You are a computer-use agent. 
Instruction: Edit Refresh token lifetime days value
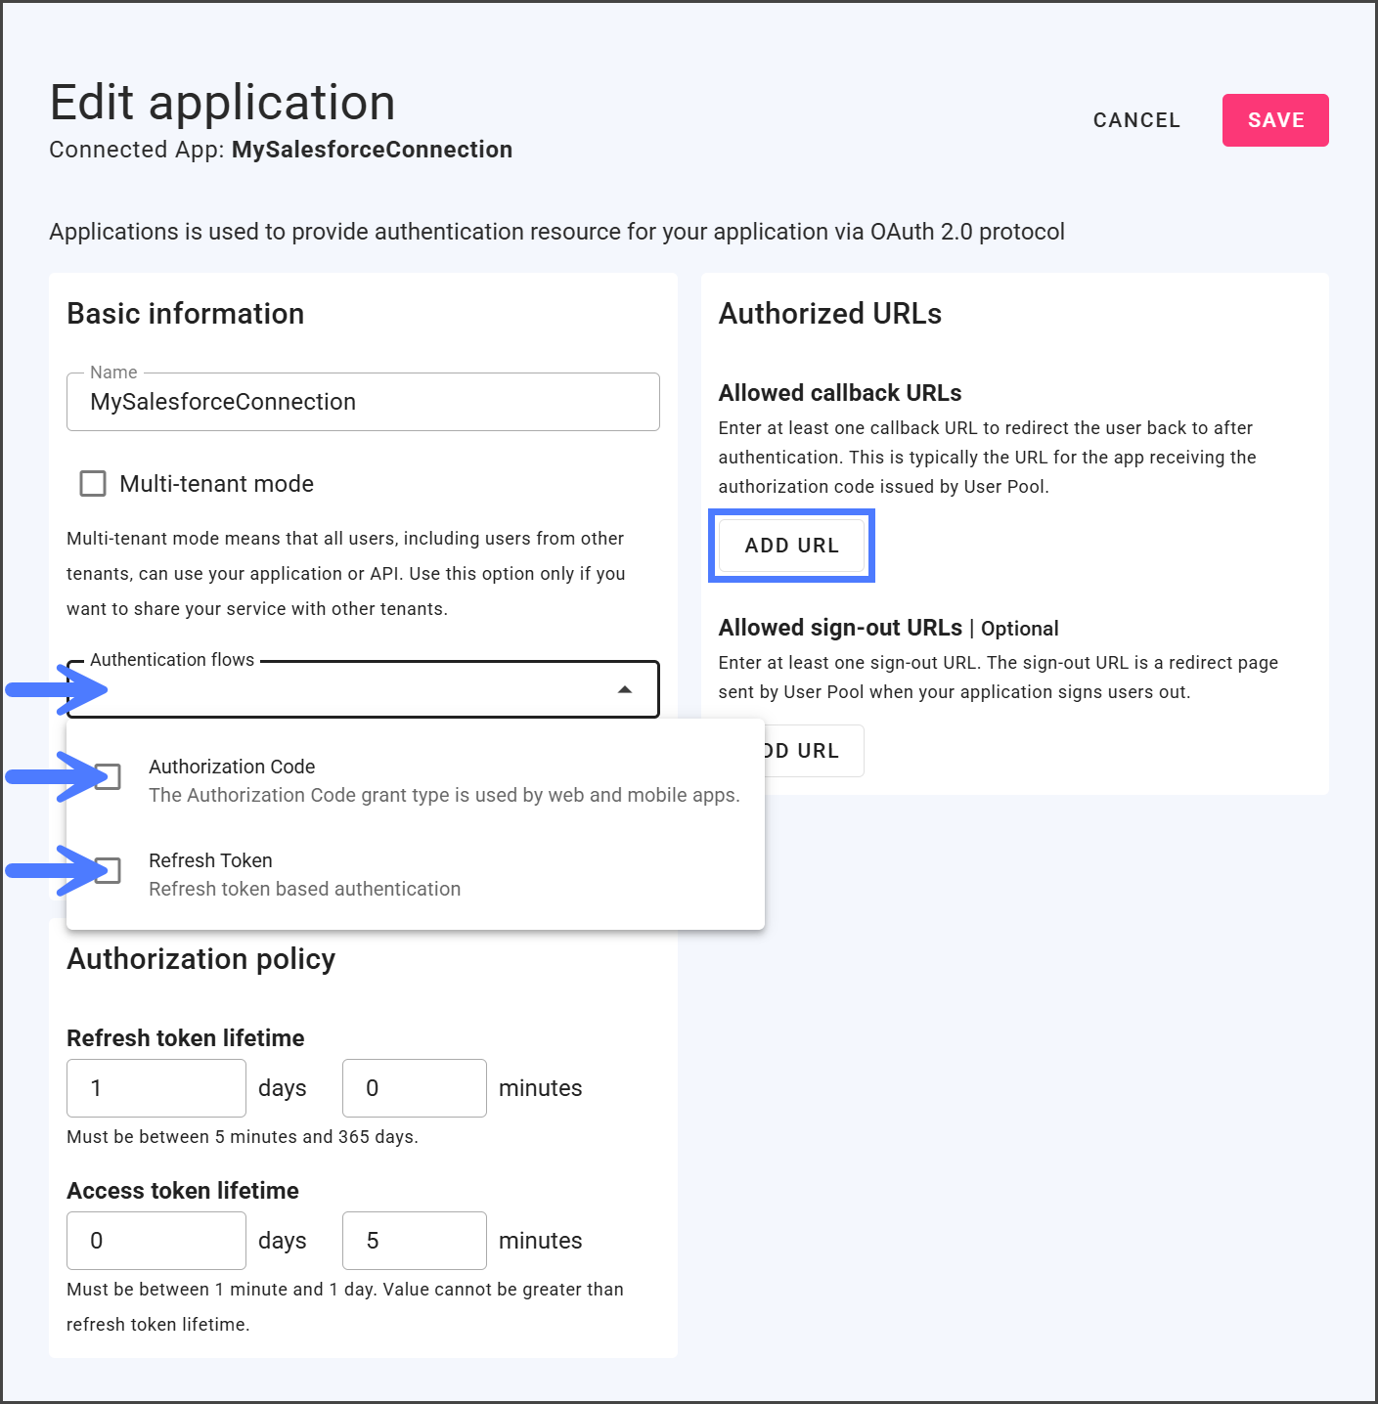click(156, 1088)
